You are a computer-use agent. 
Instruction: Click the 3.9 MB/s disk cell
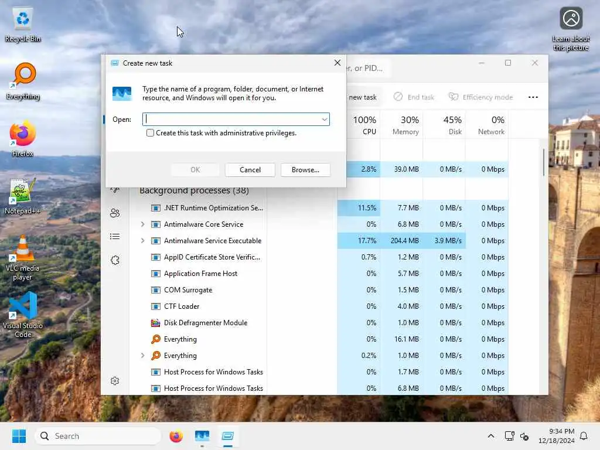pyautogui.click(x=444, y=241)
